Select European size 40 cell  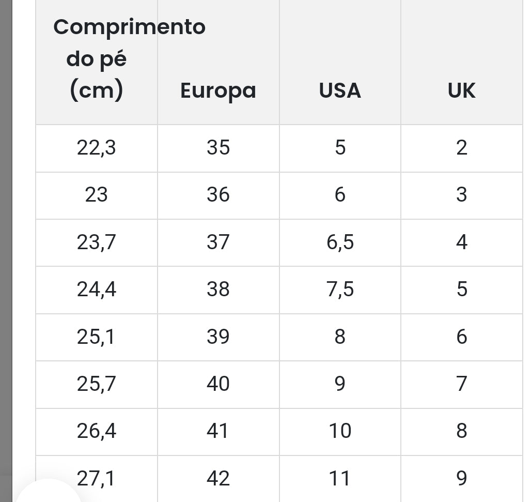point(218,384)
